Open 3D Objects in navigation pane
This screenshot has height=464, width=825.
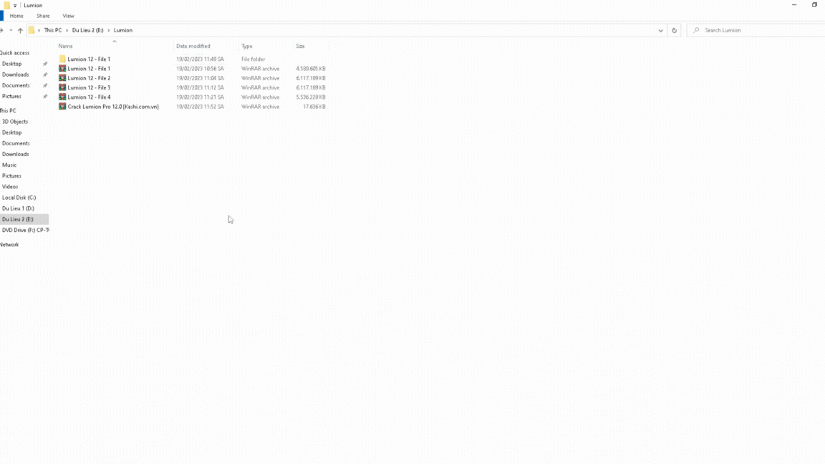[15, 122]
